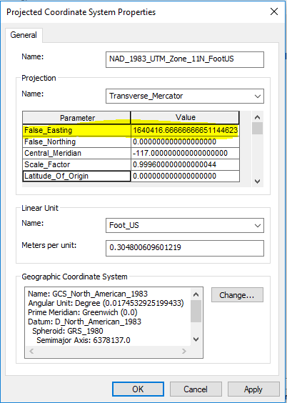Click scroll up arrow in Geographic Coordinate System box

point(196,294)
